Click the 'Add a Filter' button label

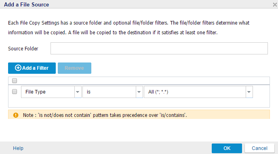point(35,68)
